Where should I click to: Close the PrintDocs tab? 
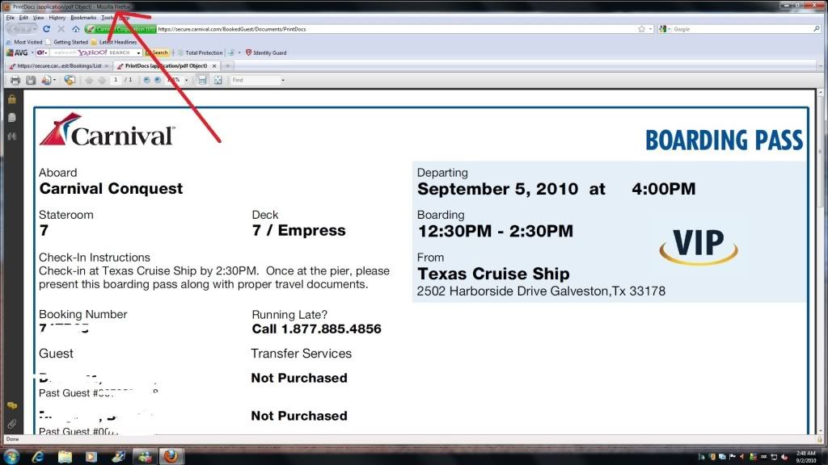coord(213,66)
